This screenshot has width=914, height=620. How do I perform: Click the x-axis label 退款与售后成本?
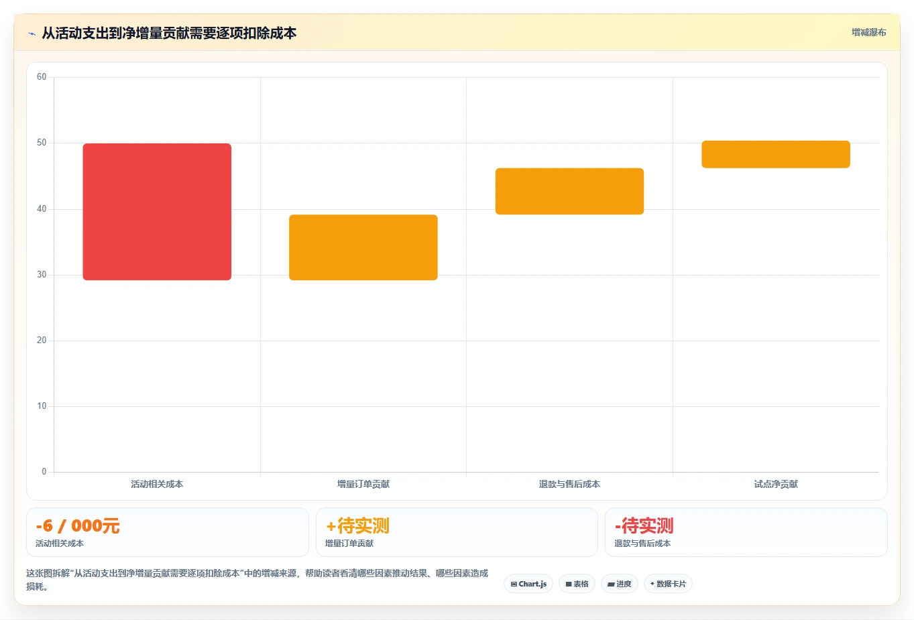tap(569, 484)
